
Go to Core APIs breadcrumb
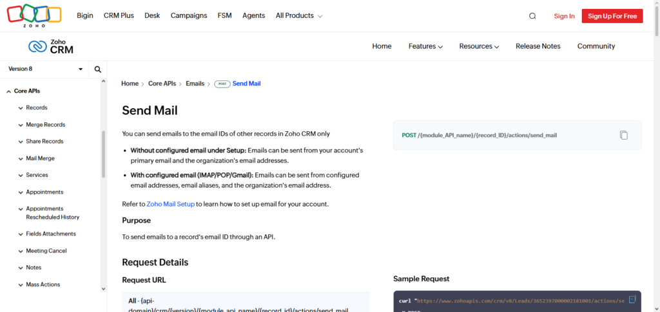162,84
